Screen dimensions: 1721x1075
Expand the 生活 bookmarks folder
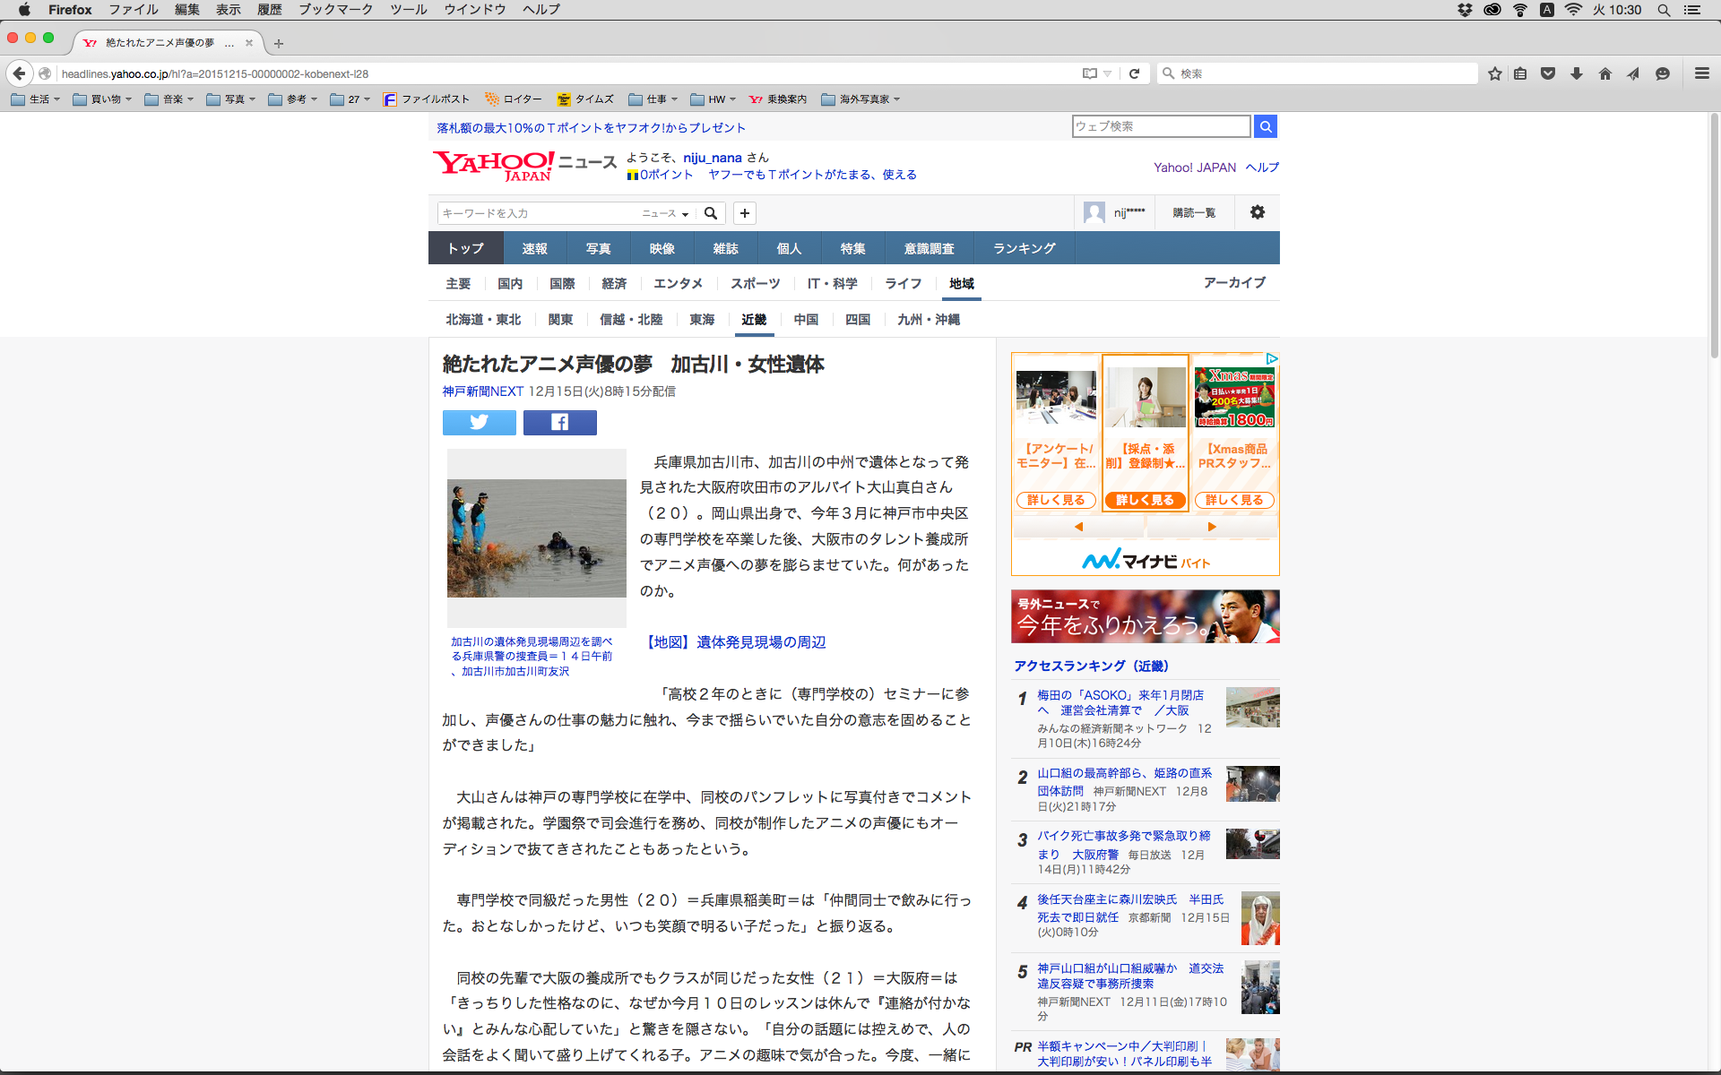point(35,99)
